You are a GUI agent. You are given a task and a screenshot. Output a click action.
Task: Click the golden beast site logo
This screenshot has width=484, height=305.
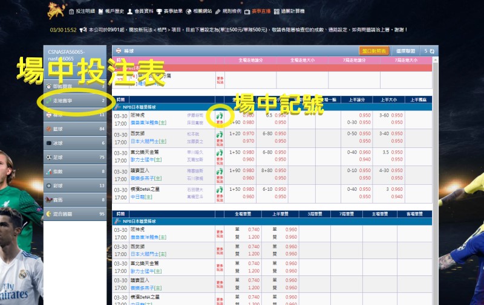click(x=56, y=10)
